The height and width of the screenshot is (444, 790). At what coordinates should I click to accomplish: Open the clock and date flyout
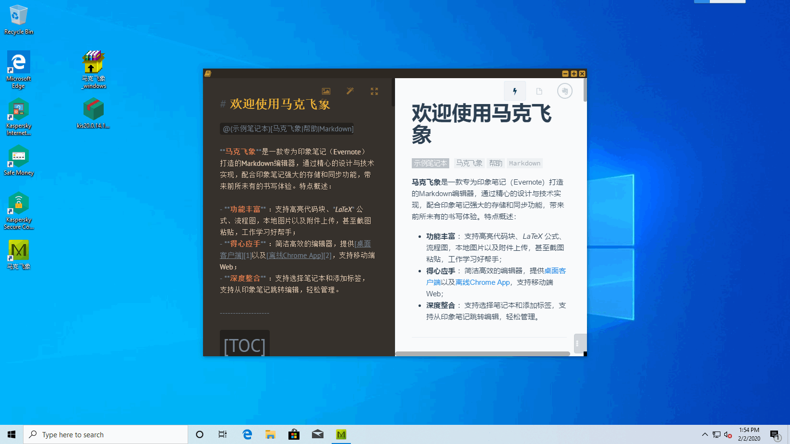(749, 434)
